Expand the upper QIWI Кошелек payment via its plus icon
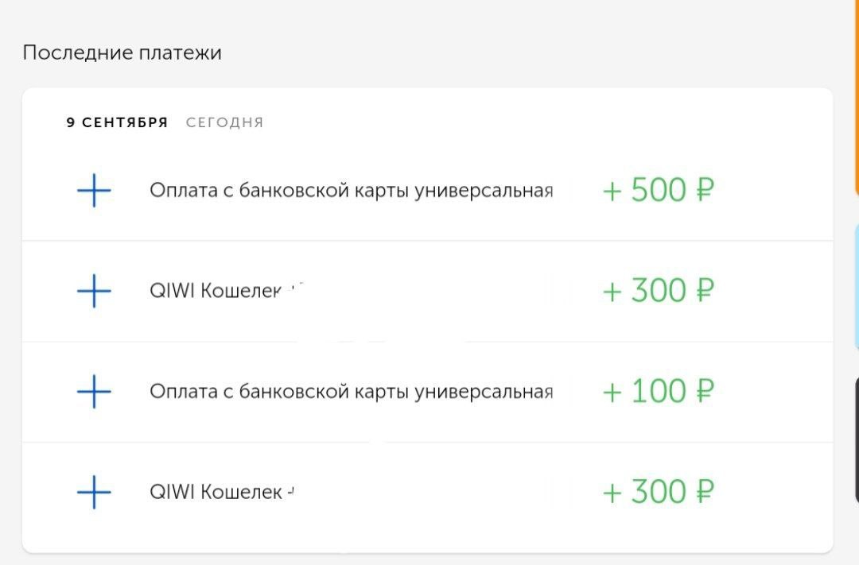The width and height of the screenshot is (859, 565). coord(94,291)
